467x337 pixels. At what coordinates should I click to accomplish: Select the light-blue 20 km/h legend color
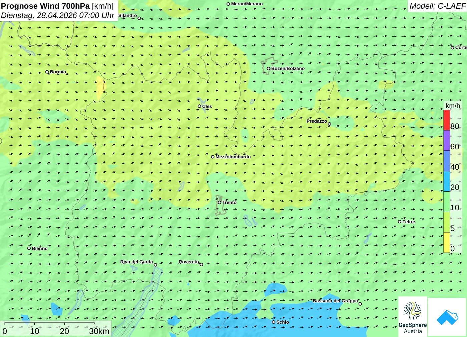click(x=447, y=181)
